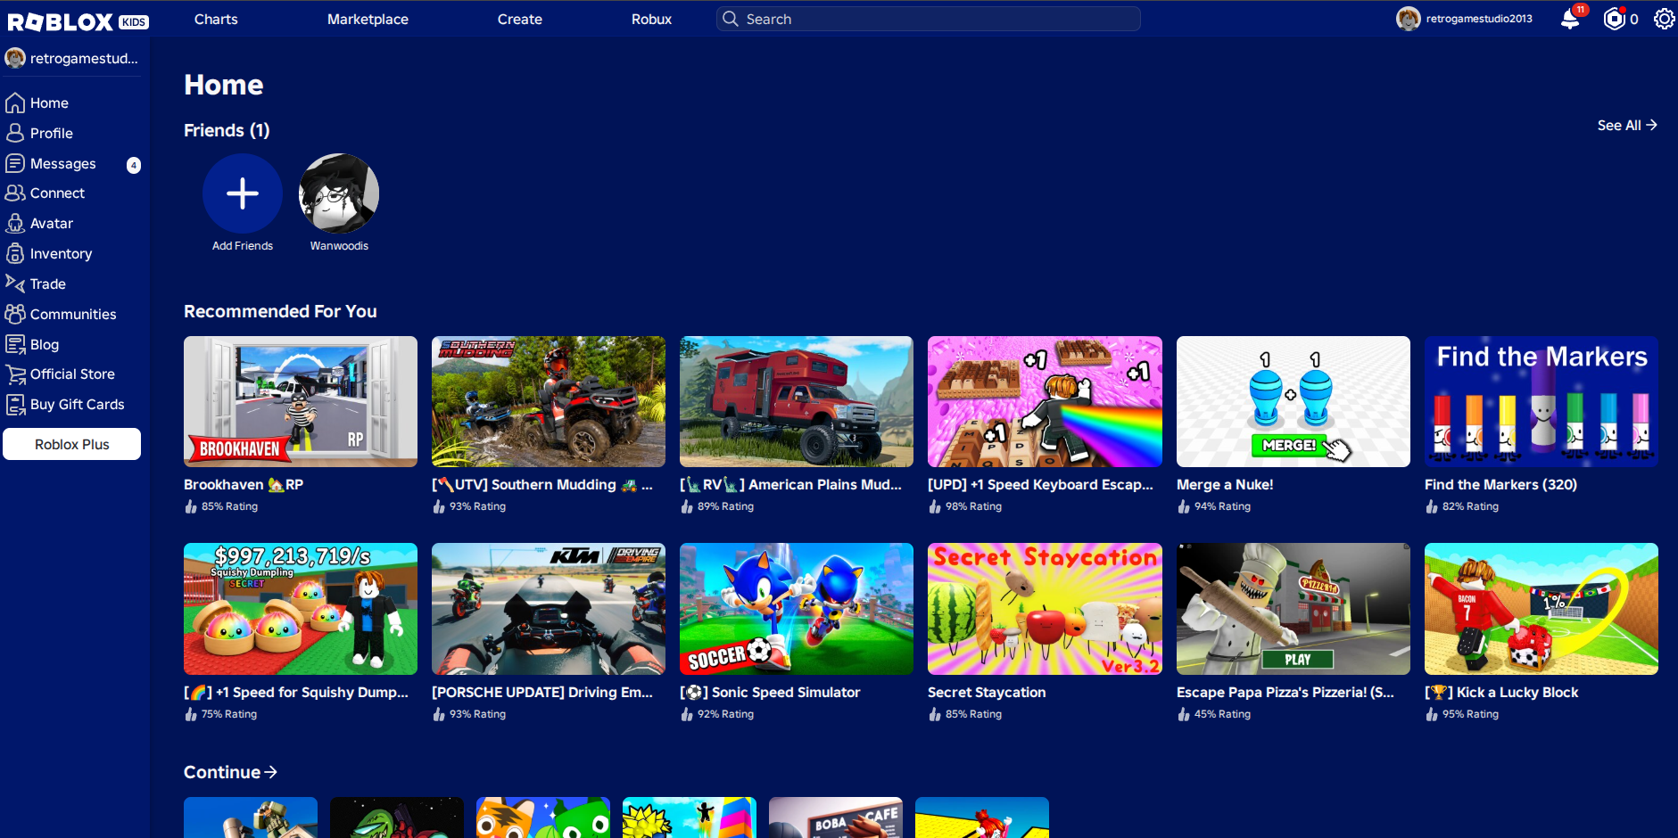Click the Brookhaven RP title text

[244, 485]
